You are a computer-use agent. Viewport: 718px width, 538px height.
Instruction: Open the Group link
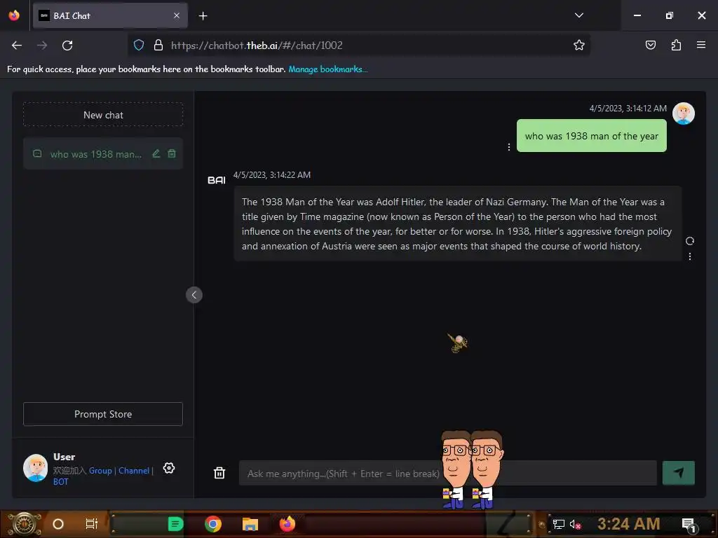point(100,470)
